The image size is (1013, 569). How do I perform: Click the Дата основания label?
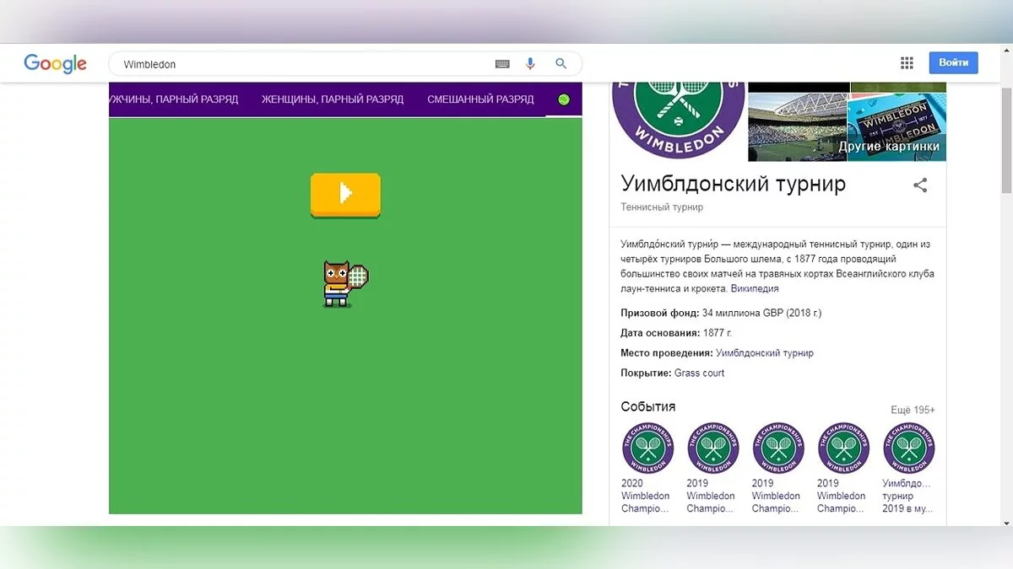pos(660,333)
